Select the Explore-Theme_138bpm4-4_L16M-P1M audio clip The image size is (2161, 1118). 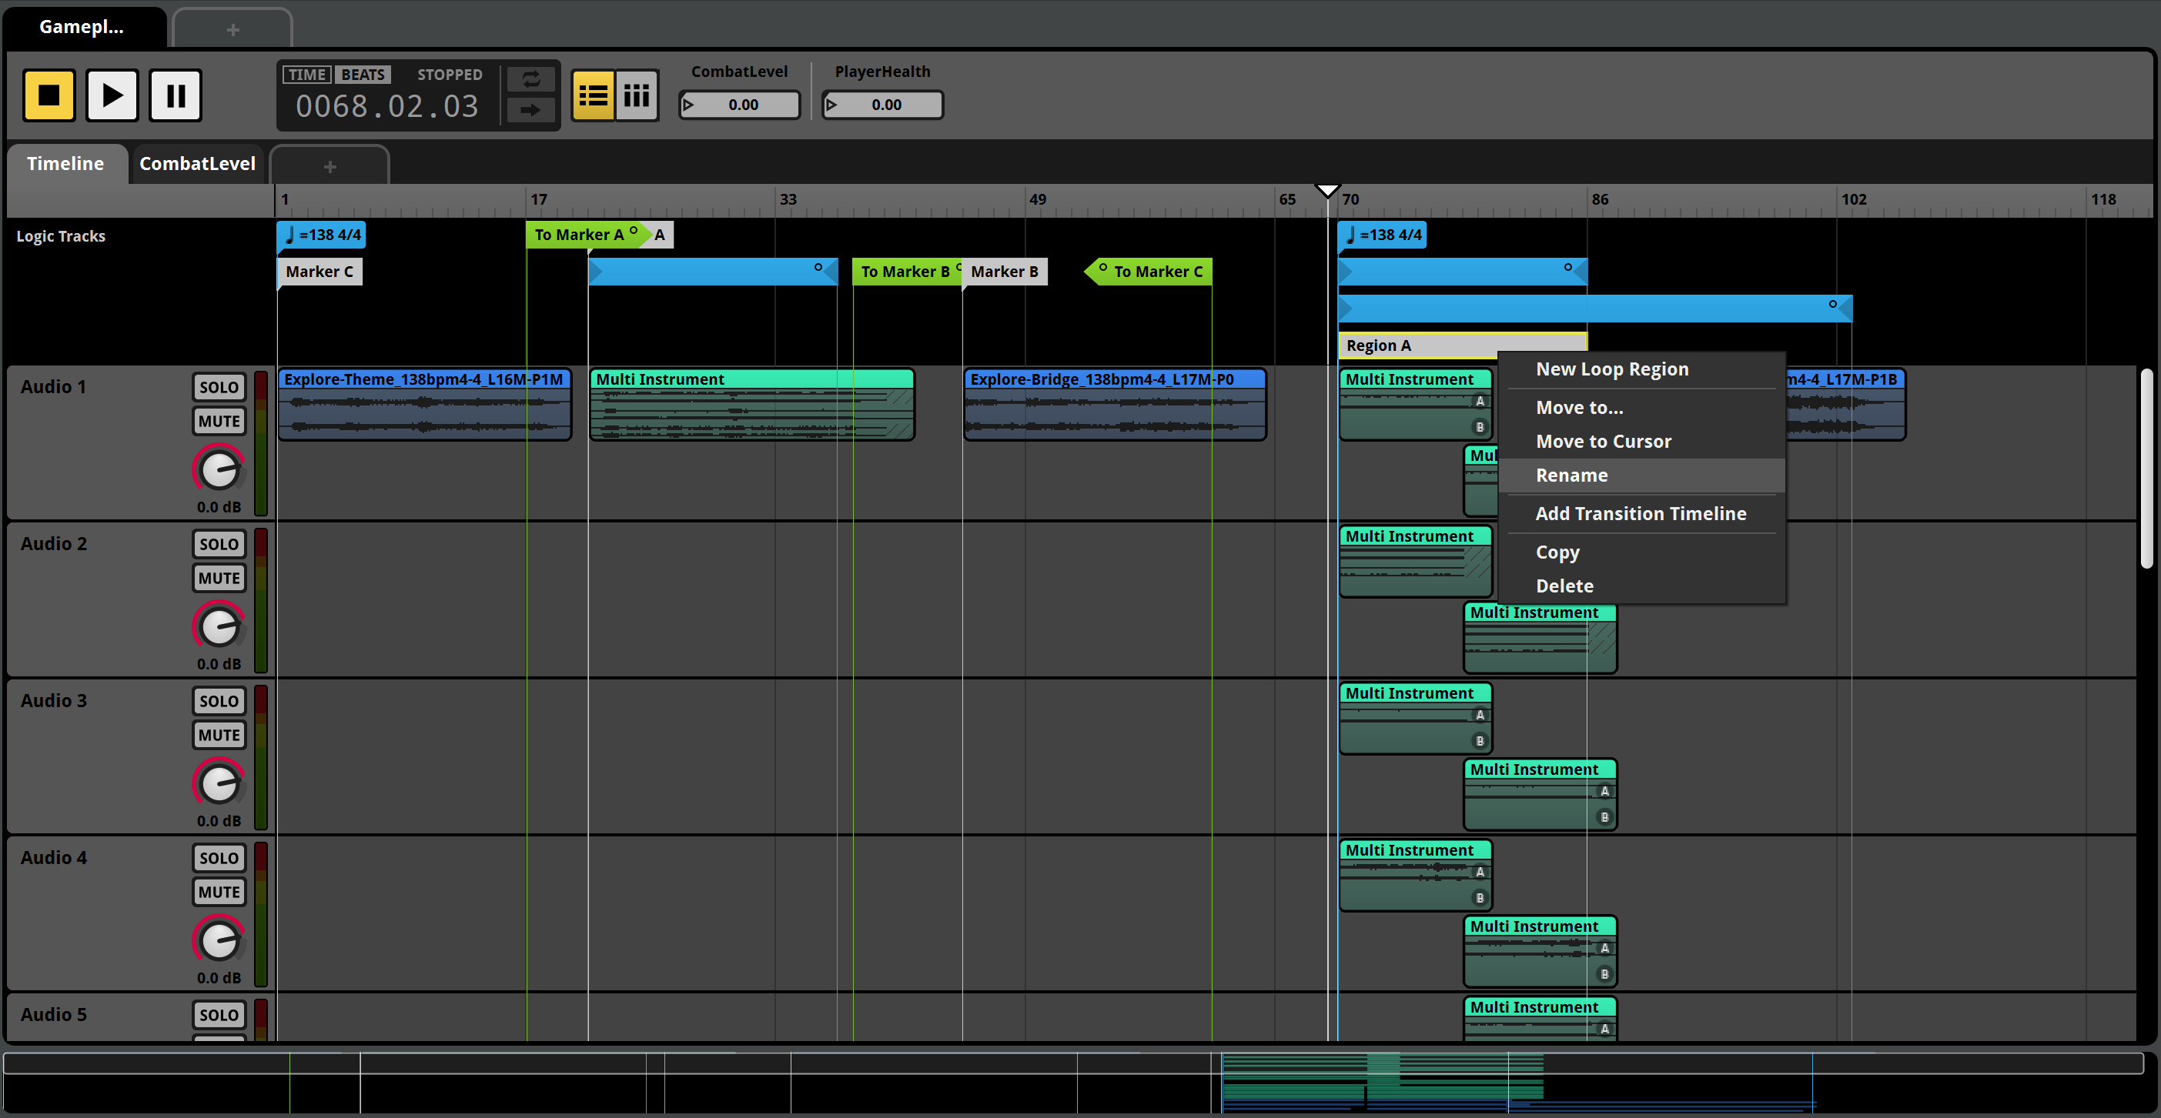tap(424, 404)
